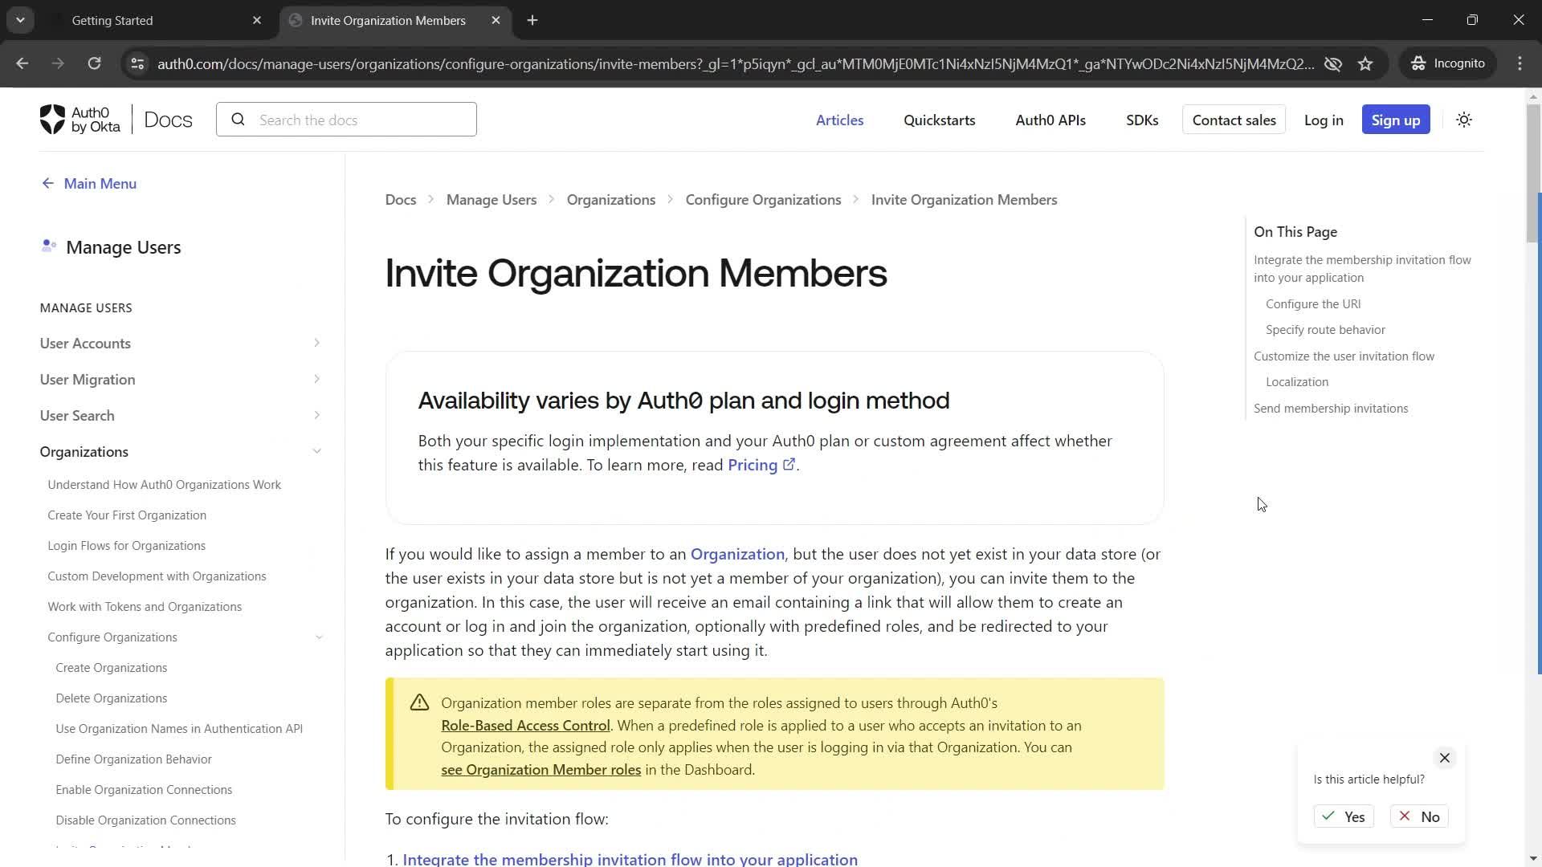
Task: Go to Manage Users breadcrumb
Action: [492, 200]
